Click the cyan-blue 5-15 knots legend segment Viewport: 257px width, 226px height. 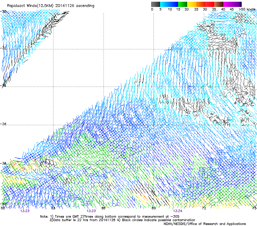[x=169, y=4]
